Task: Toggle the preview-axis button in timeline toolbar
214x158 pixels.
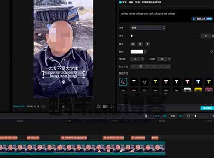Action: 181,116
